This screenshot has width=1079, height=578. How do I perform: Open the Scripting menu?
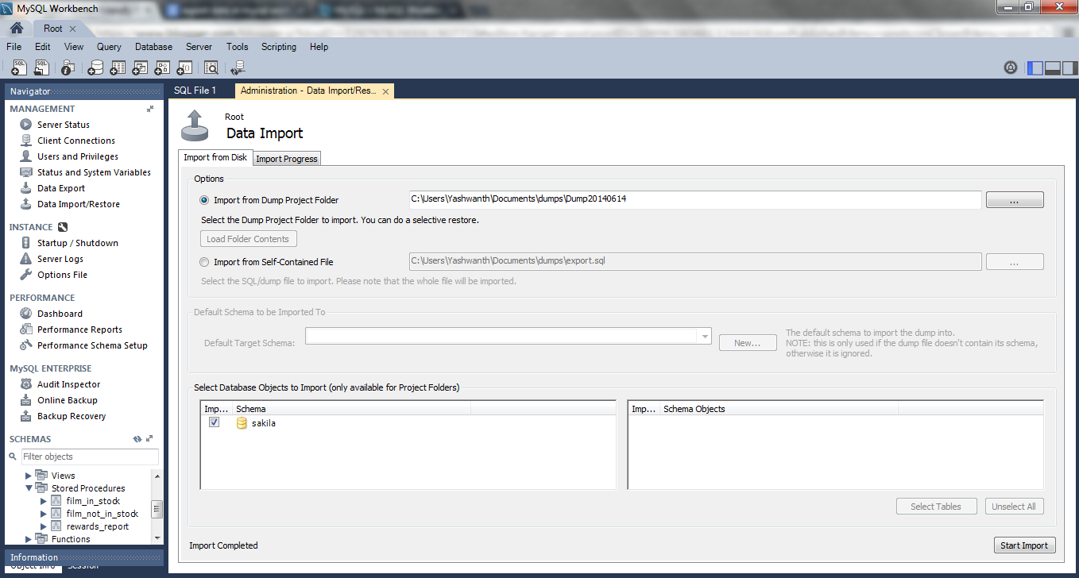tap(279, 47)
